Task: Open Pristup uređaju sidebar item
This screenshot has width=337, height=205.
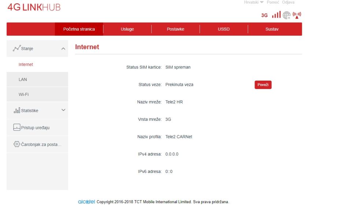Action: pyautogui.click(x=37, y=128)
